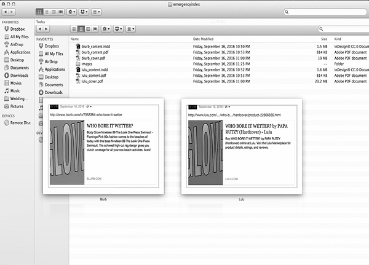Open Dropbox in inner sidebar
This screenshot has width=369, height=265.
49,46
